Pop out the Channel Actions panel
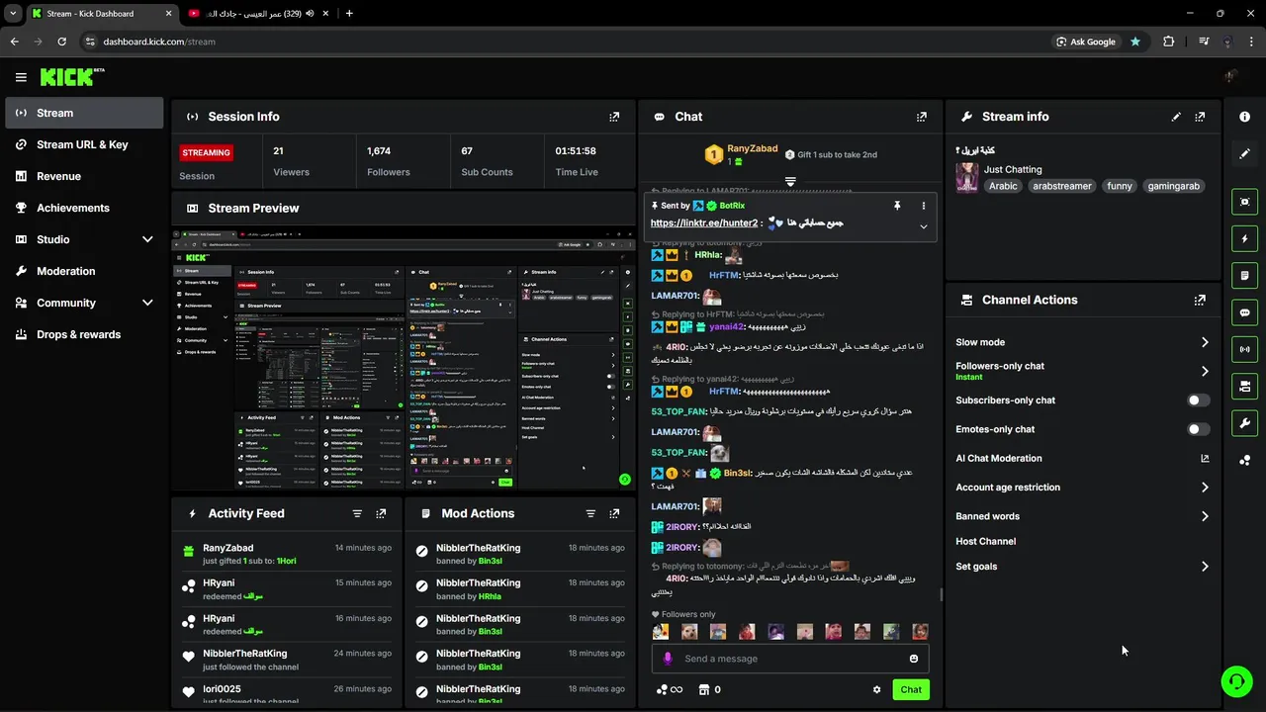This screenshot has height=712, width=1266. coord(1200,300)
